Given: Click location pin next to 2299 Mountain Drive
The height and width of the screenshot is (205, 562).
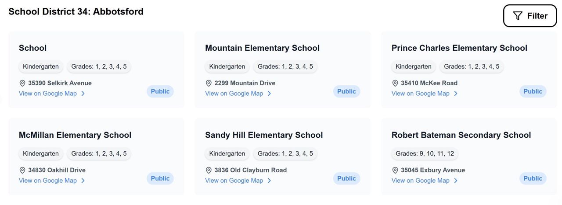Looking at the screenshot, I should (209, 83).
